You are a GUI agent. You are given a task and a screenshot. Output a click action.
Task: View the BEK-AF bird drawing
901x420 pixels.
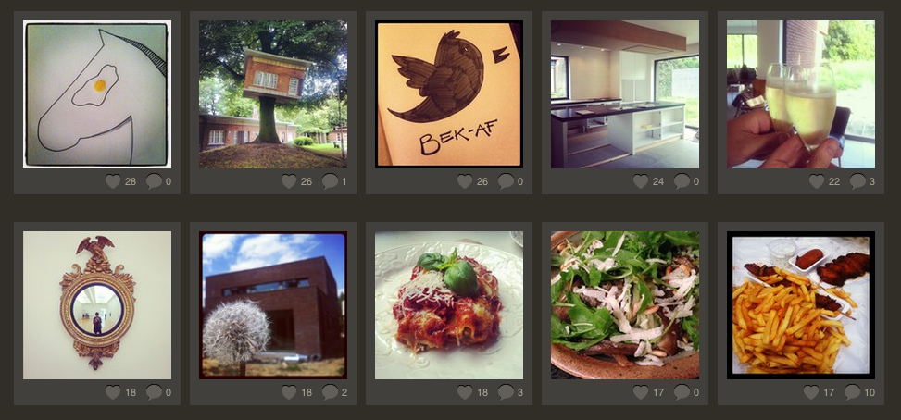[x=449, y=94]
